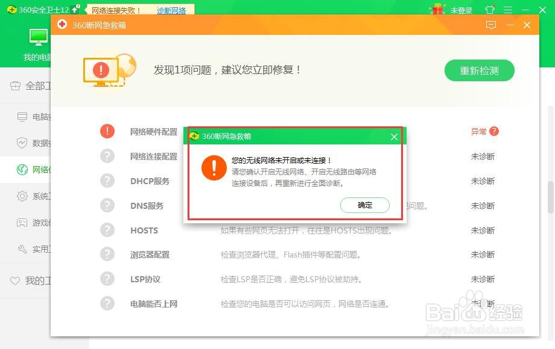The image size is (555, 349).
Task: Click the question icon beside DNS服务
Action: [x=107, y=205]
